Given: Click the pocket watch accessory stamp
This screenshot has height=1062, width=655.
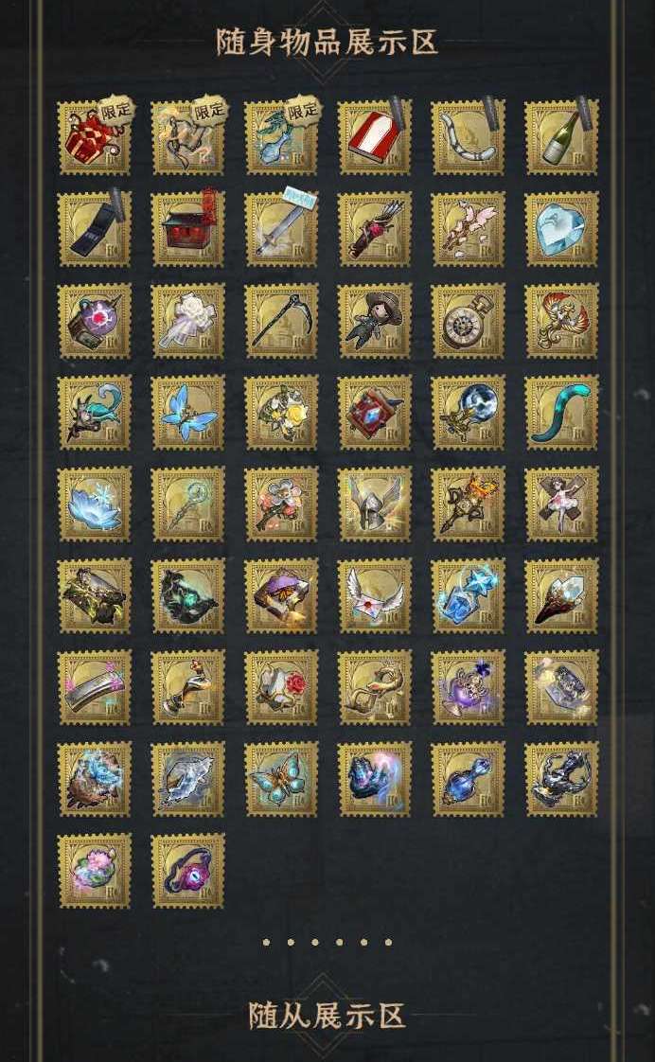Looking at the screenshot, I should point(468,320).
